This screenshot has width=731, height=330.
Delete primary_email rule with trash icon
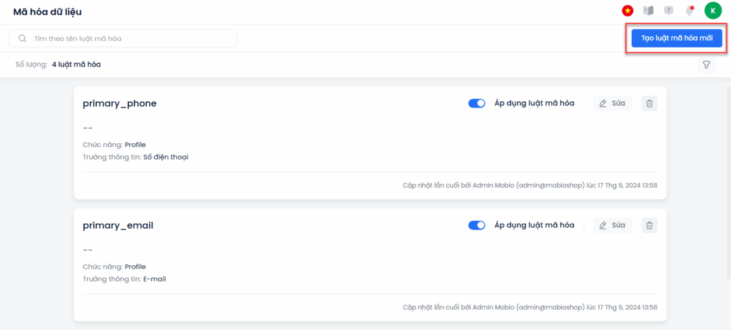[650, 225]
